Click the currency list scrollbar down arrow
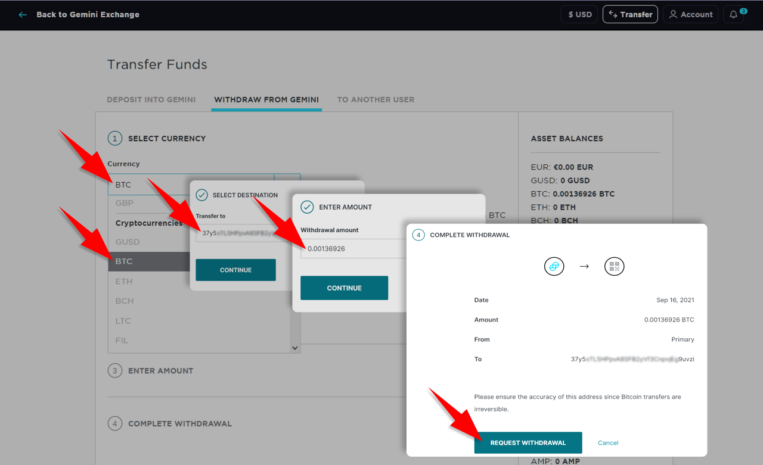This screenshot has height=465, width=763. point(294,348)
